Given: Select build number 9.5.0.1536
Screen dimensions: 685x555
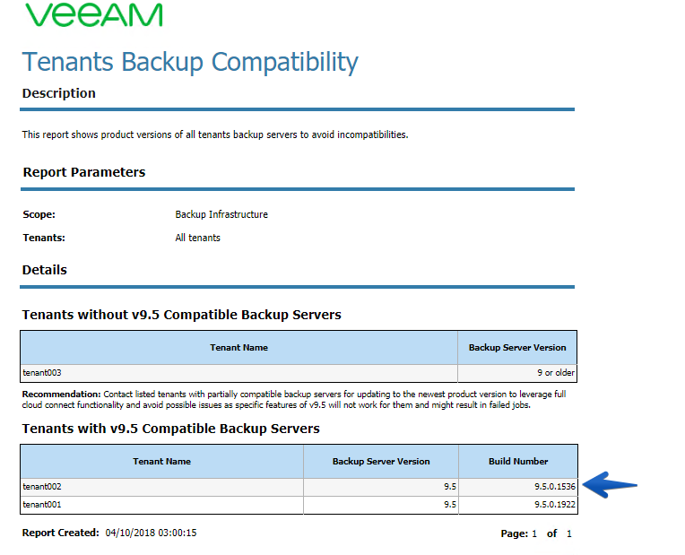Looking at the screenshot, I should click(x=518, y=487).
